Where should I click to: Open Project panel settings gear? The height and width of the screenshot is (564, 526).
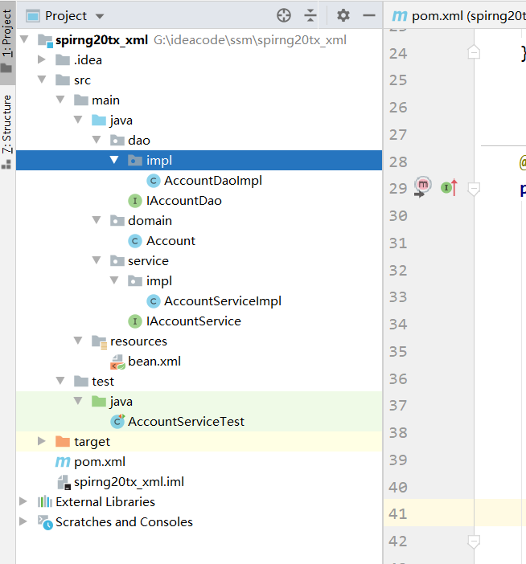click(x=343, y=15)
